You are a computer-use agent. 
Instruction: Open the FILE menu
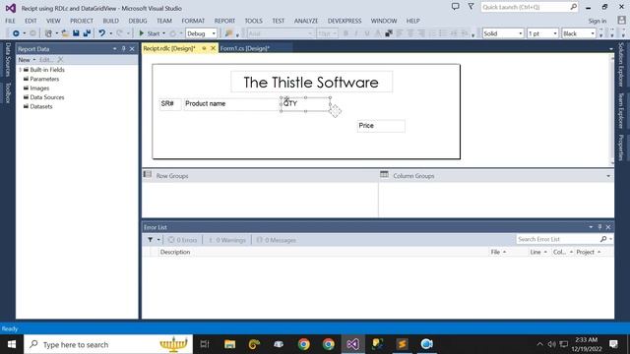(11, 21)
